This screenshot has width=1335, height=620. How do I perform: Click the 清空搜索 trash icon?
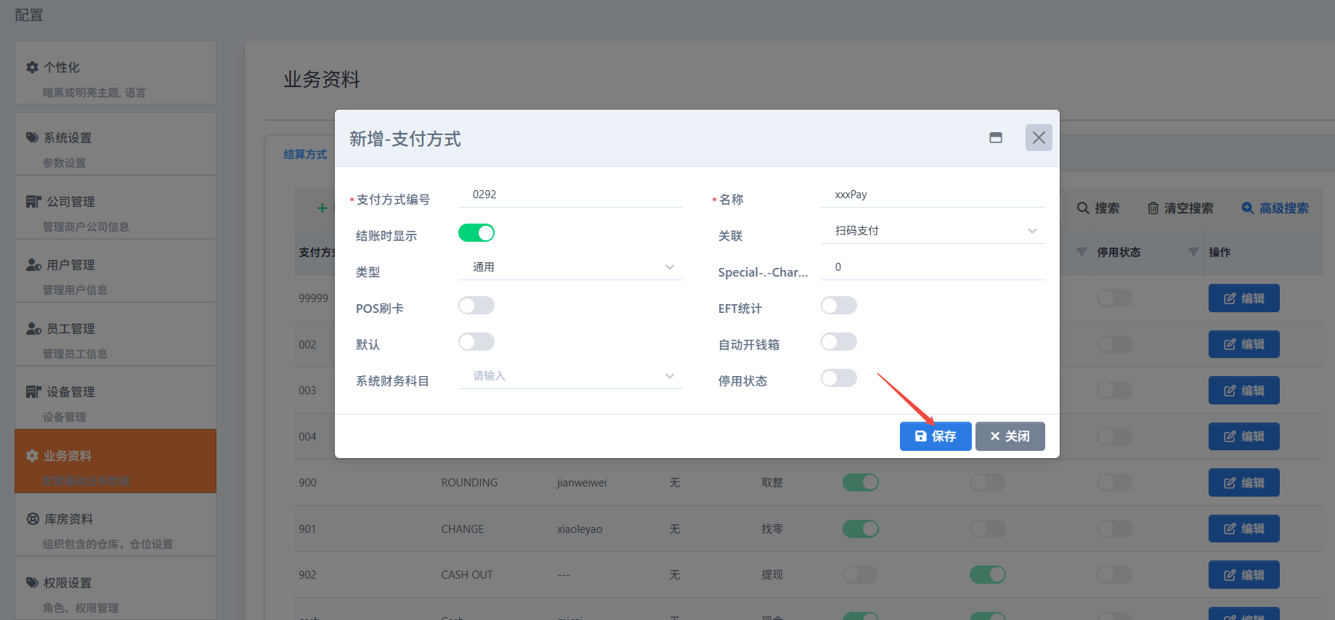1153,208
